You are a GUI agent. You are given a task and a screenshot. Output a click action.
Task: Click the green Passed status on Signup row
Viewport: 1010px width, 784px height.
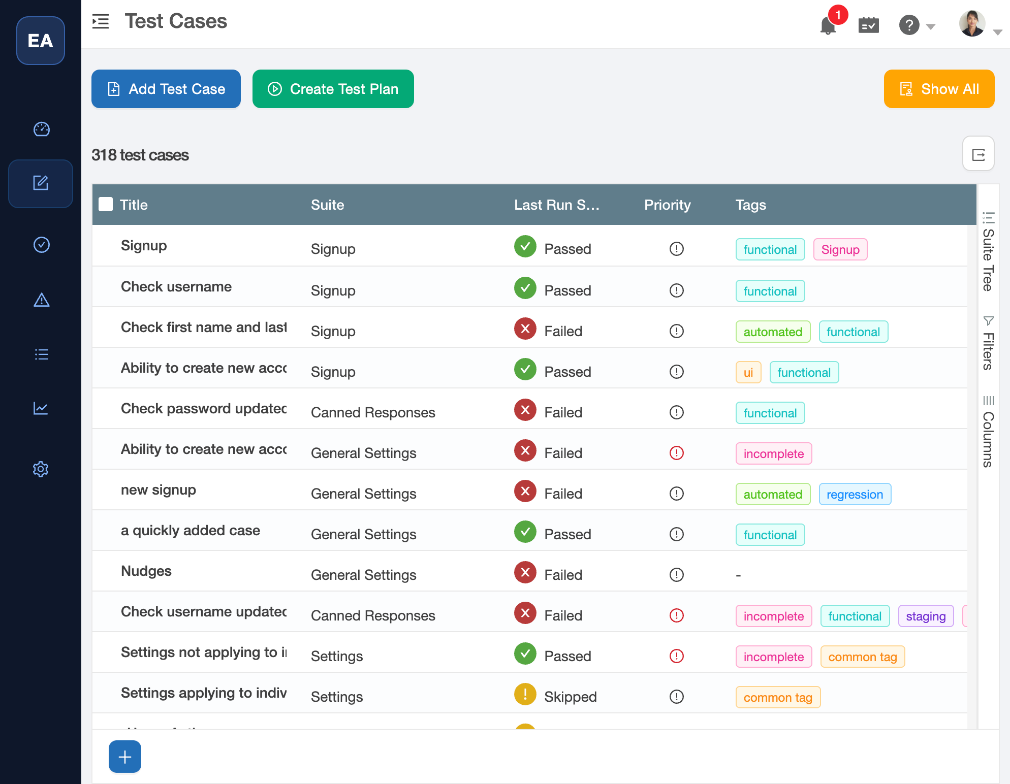click(x=525, y=247)
